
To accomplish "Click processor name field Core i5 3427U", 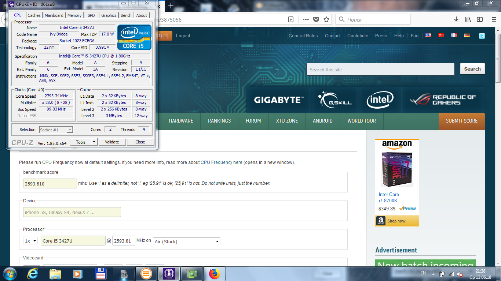I will (73, 241).
